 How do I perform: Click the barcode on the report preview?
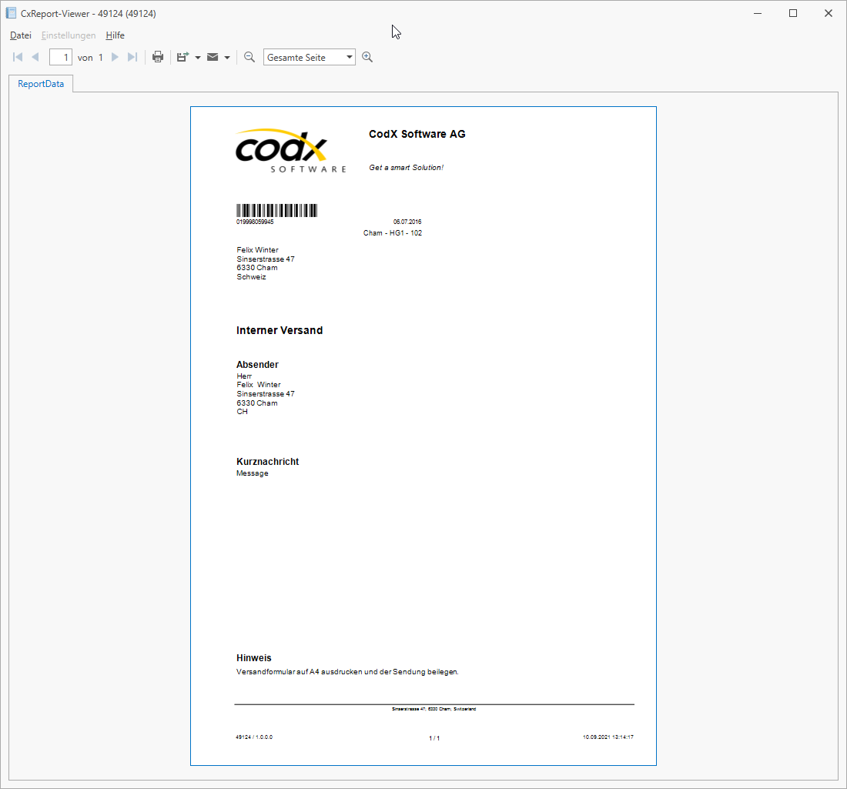point(276,209)
